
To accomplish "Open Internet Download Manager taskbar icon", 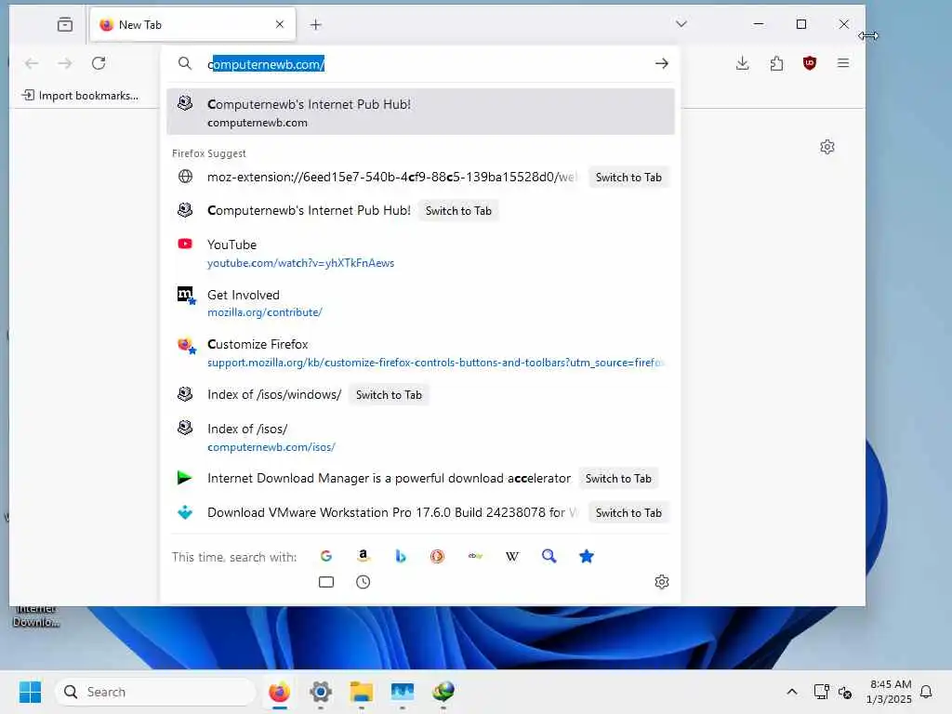I will (443, 692).
